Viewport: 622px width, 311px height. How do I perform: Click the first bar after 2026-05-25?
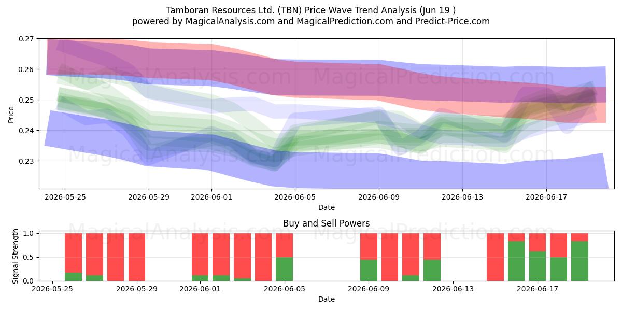[x=73, y=257]
